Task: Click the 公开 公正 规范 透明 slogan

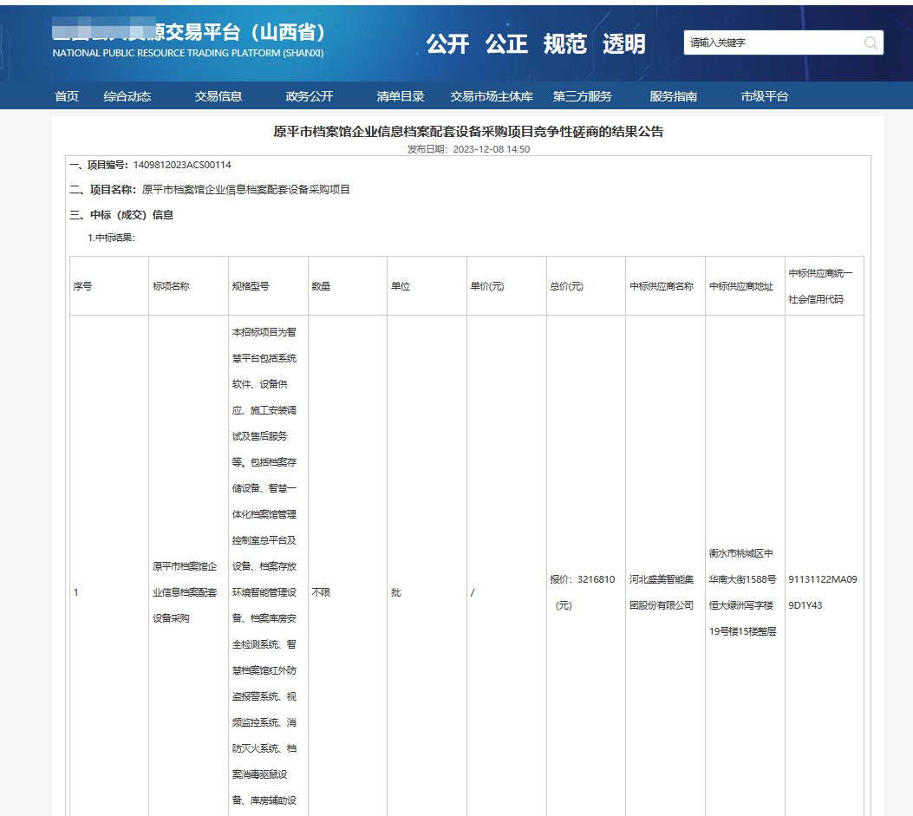Action: 537,43
